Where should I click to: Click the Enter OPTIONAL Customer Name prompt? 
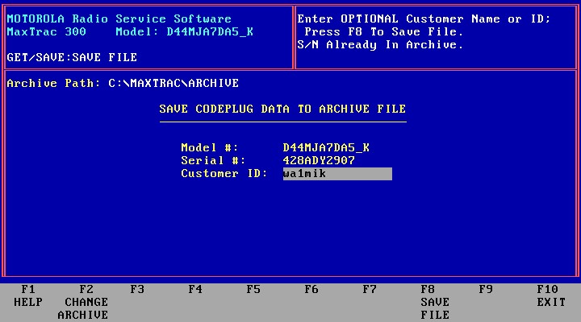[x=424, y=19]
